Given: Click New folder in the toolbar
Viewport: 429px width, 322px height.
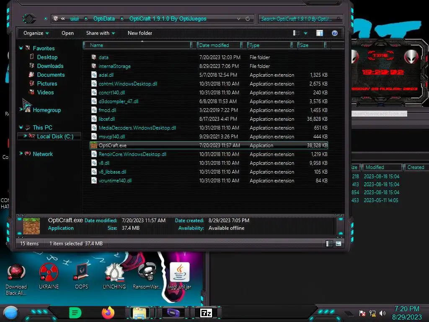Looking at the screenshot, I should [140, 33].
